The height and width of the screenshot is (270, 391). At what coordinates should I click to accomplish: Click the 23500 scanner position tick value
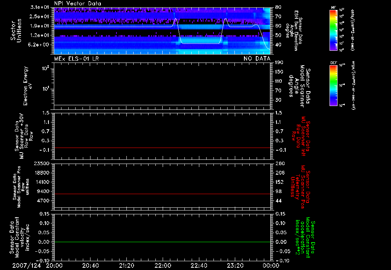(x=41, y=164)
